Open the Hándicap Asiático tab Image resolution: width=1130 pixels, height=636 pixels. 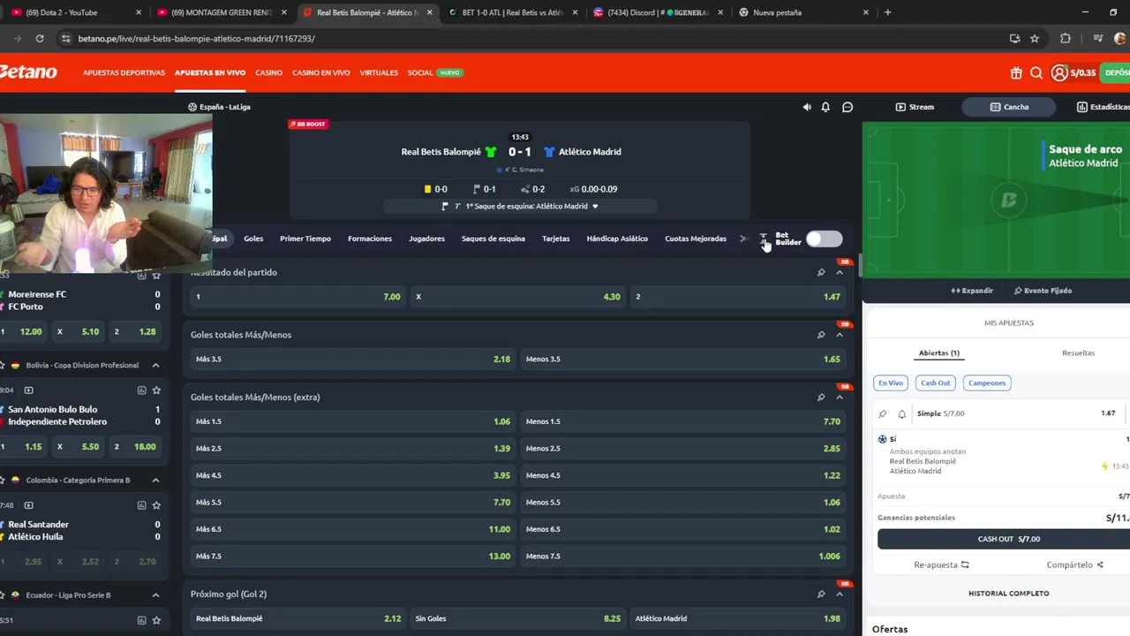pos(617,238)
